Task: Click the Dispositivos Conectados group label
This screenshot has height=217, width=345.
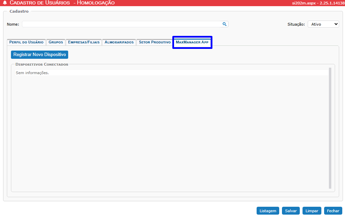Action: pyautogui.click(x=42, y=64)
